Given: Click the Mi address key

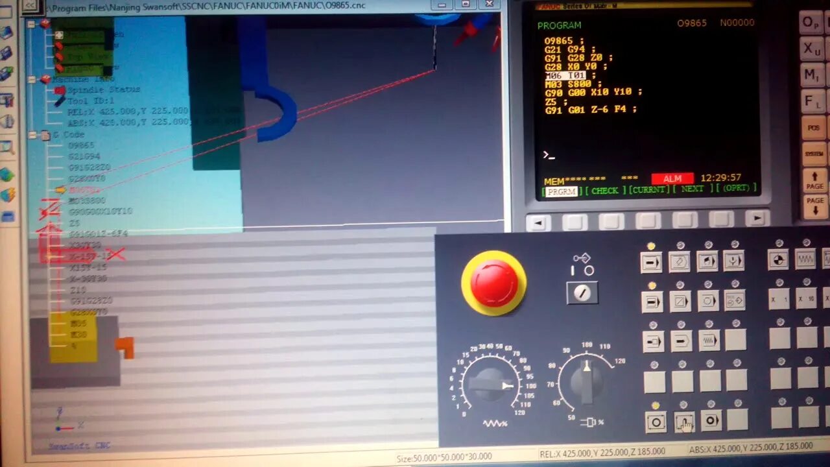Looking at the screenshot, I should click(812, 75).
